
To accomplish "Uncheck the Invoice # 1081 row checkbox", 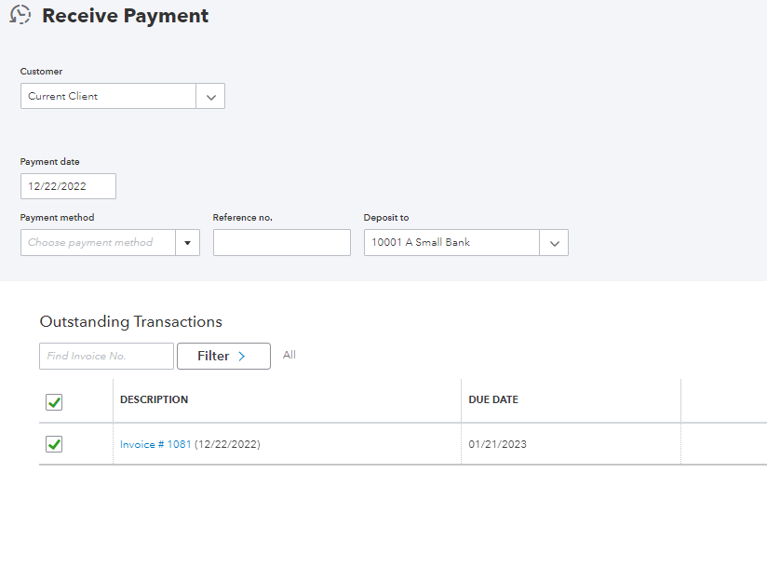I will point(54,444).
